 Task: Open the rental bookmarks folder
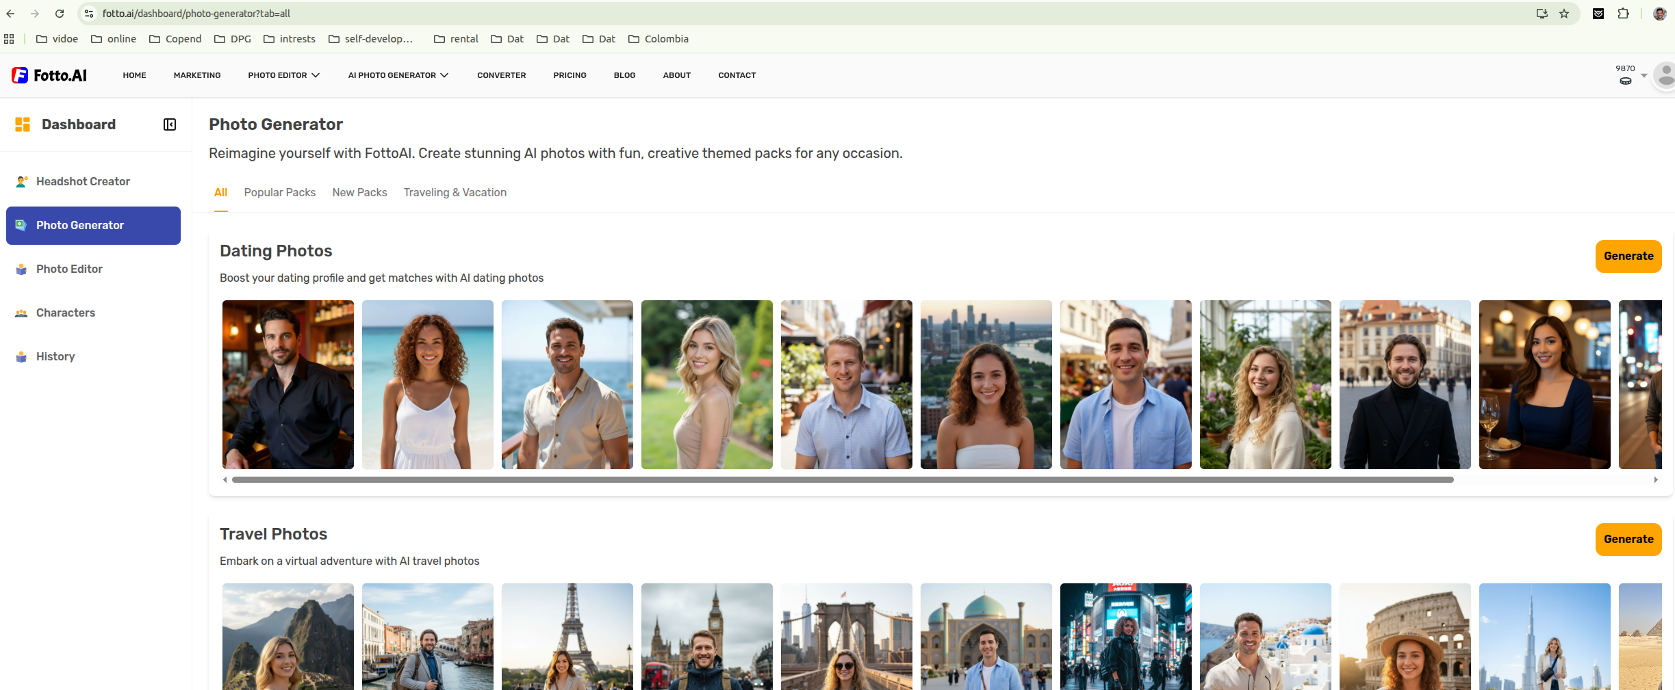(456, 39)
